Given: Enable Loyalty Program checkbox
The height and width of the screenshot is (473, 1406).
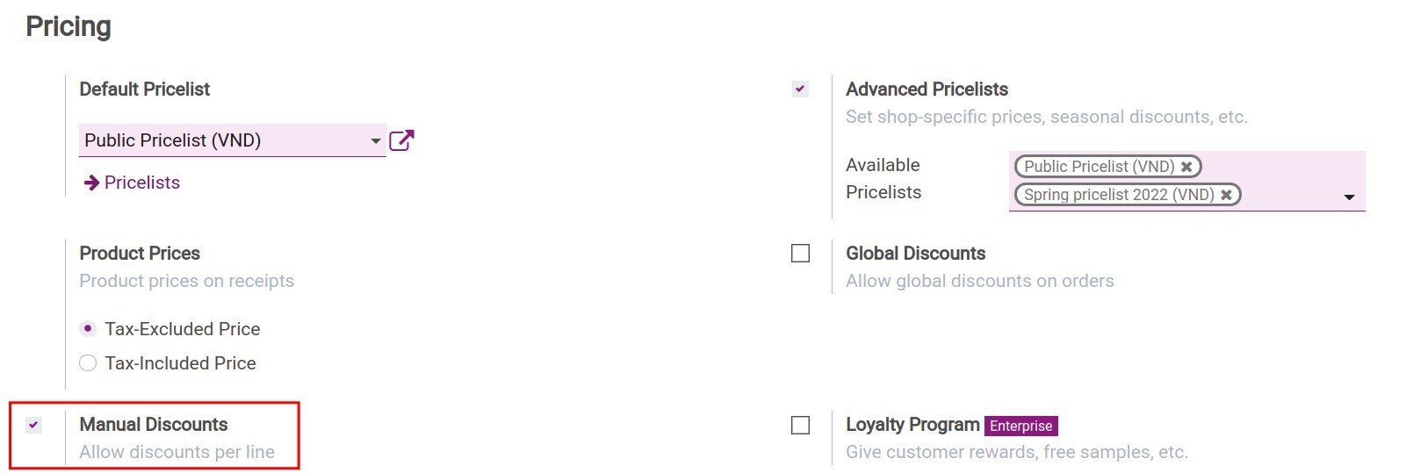Looking at the screenshot, I should click(800, 426).
